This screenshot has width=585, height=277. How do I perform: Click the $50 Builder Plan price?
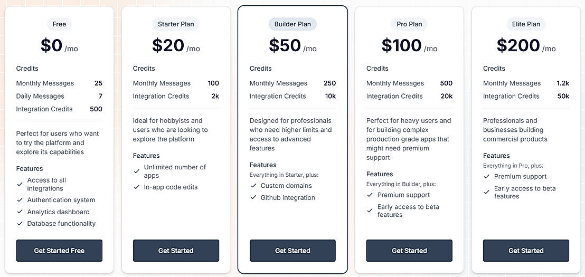285,46
